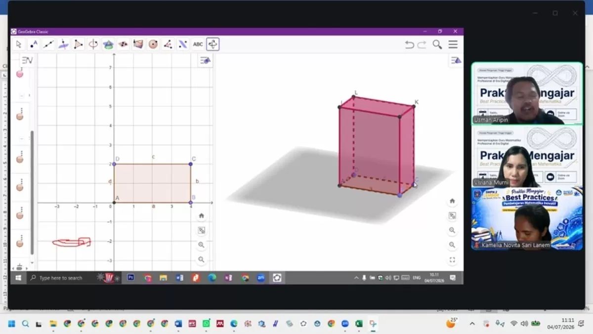Screen dimensions: 593x334
Task: Toggle visibility of fifth algebra object
Action: [x=20, y=215]
